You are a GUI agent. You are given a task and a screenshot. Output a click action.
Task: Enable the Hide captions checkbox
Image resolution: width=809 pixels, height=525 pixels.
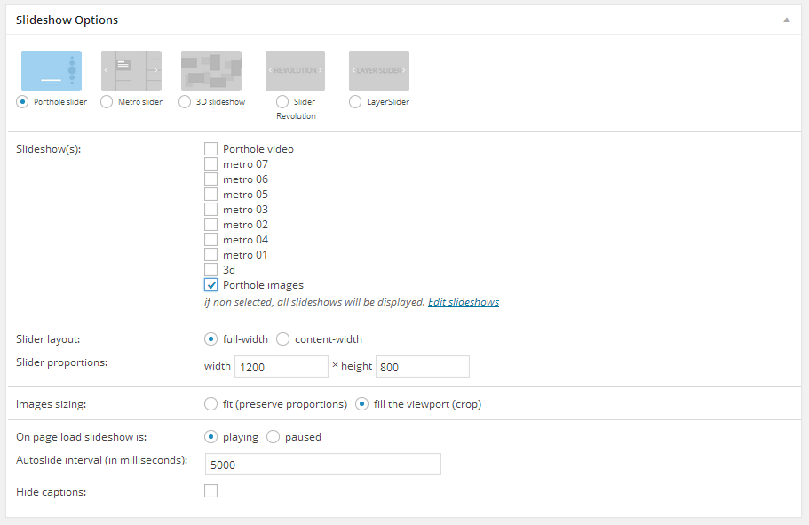tap(210, 490)
